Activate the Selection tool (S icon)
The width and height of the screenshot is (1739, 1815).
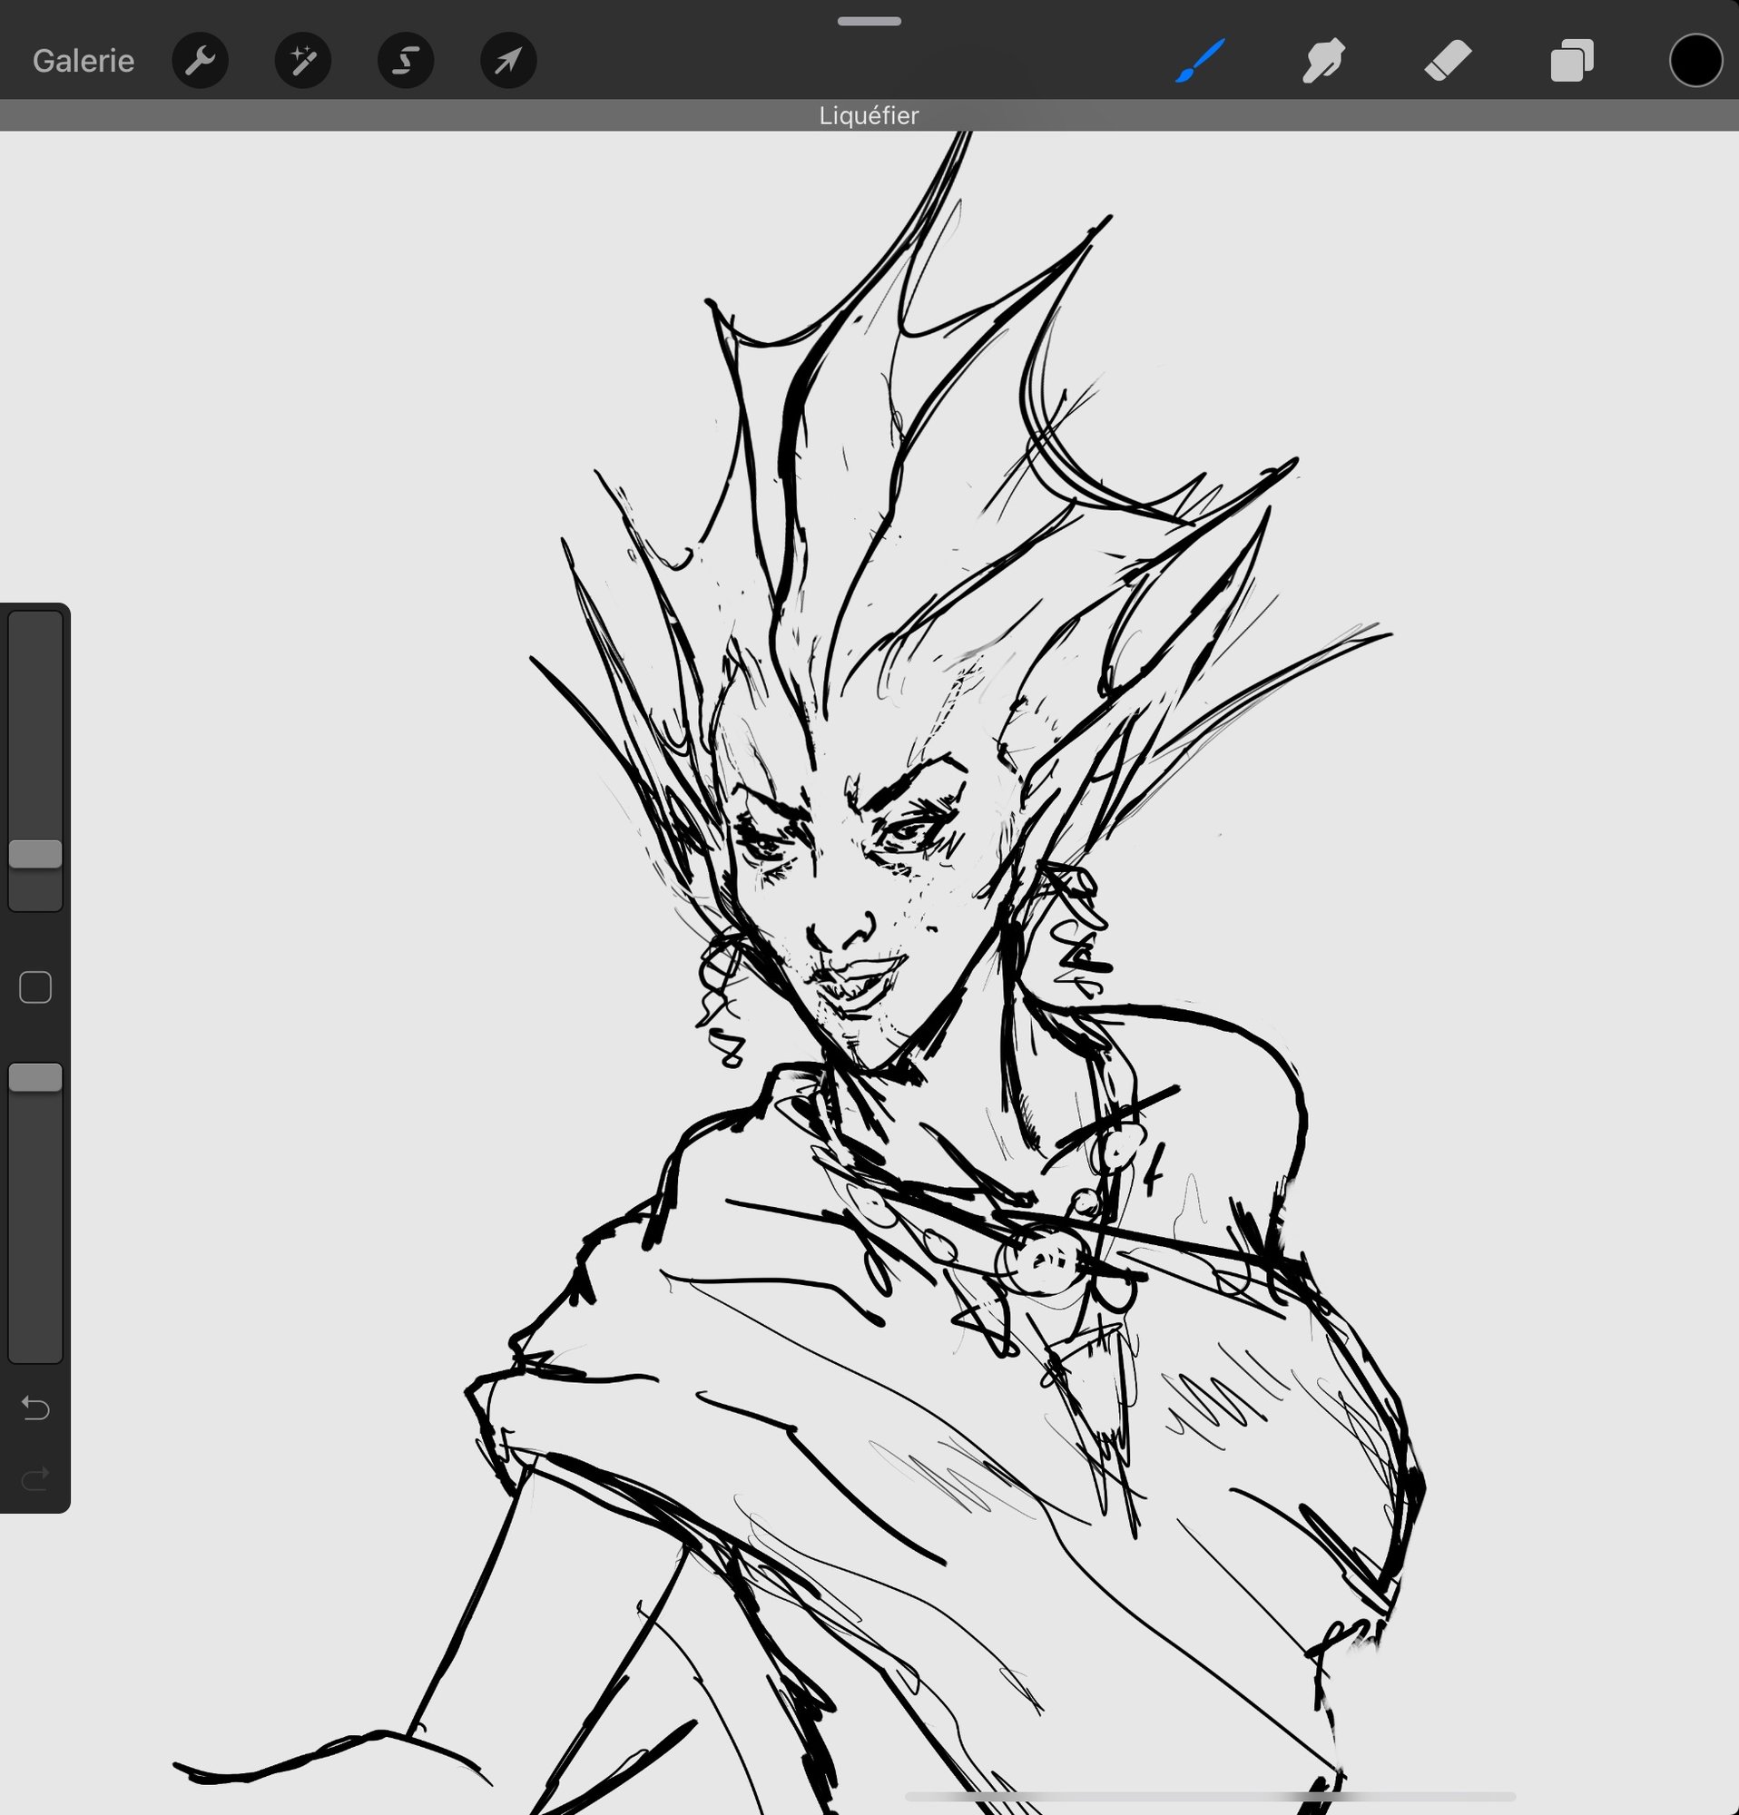[406, 61]
